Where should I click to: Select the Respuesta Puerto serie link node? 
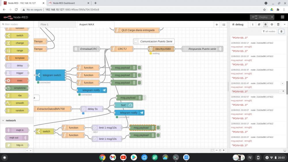click(x=202, y=49)
